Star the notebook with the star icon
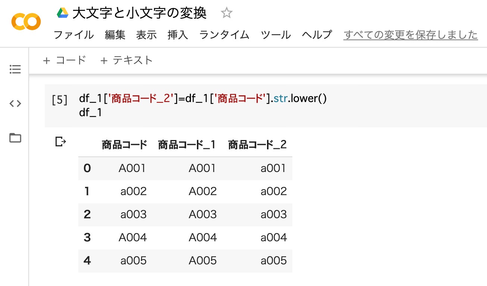The image size is (487, 286). pos(226,13)
